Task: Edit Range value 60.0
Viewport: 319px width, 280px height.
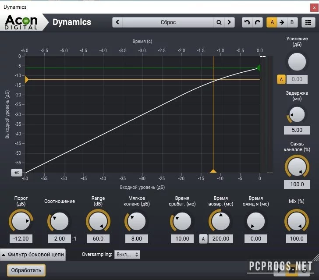Action: [x=98, y=239]
